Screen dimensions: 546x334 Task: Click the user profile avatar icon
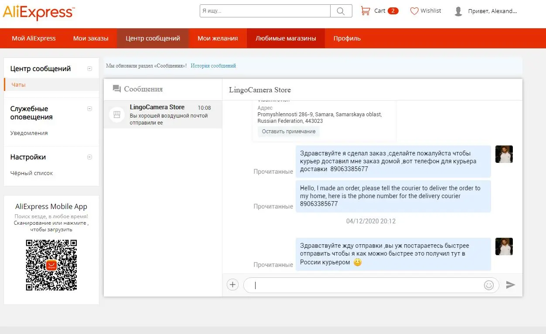[458, 11]
